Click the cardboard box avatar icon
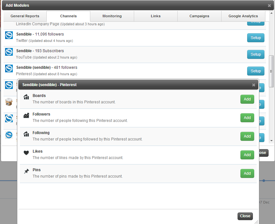 (x=9, y=102)
